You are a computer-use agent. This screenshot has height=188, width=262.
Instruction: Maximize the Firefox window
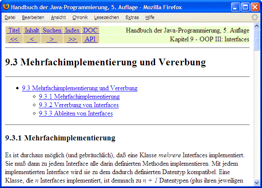(245, 7)
